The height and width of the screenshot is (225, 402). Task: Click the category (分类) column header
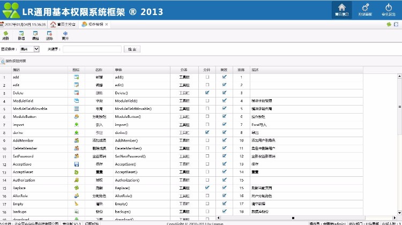tap(184, 70)
